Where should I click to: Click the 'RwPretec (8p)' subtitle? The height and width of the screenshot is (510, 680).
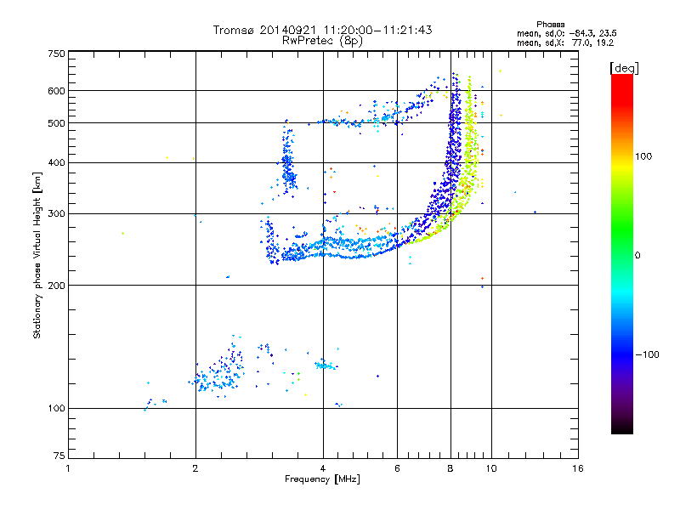(322, 41)
